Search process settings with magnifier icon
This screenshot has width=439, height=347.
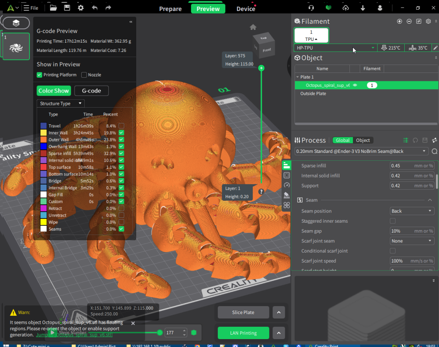point(434,151)
